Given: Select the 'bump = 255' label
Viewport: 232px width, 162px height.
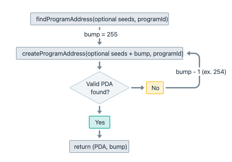Looking at the screenshot, I should point(101,34).
